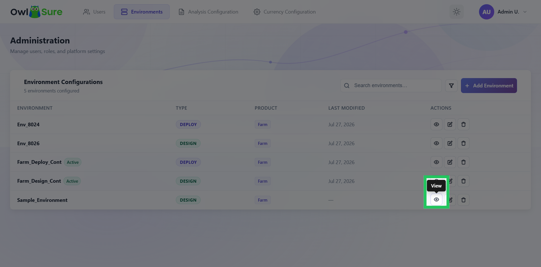Screen dimensions: 541x267
Task: Click the Farm_Design_Cont name
Action: (x=39, y=181)
